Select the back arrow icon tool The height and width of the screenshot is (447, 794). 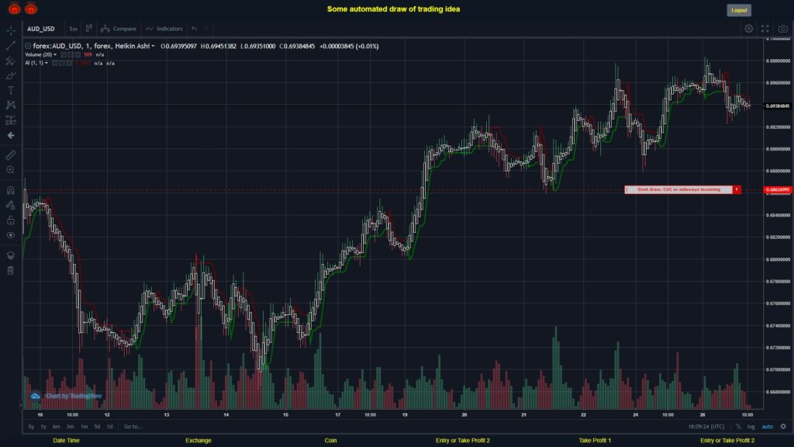(11, 135)
